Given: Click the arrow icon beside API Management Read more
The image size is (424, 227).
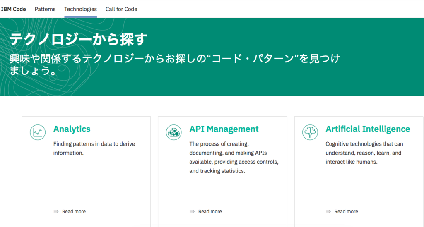Looking at the screenshot, I should [x=192, y=212].
